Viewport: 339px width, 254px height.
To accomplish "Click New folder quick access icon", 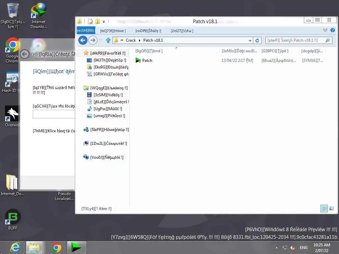I will click(98, 21).
